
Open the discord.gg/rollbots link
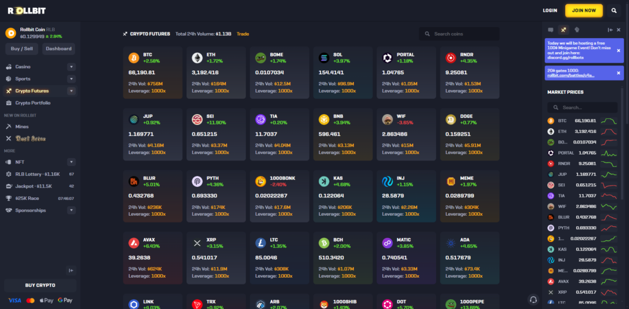coord(566,58)
